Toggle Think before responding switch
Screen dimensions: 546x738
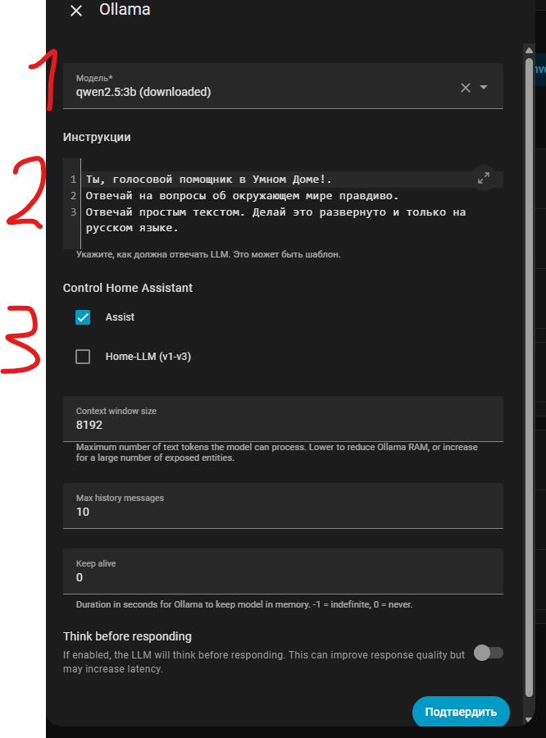pos(489,653)
